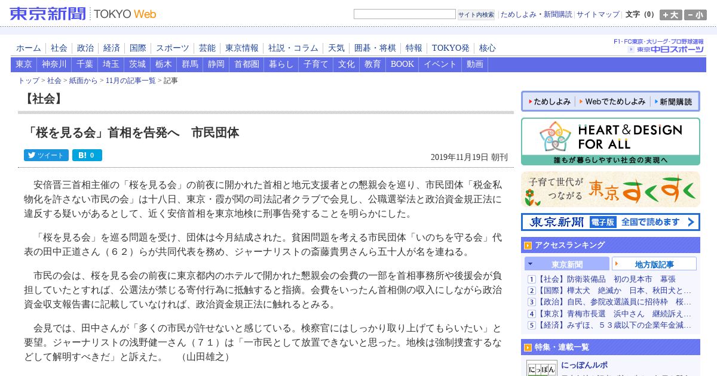717x376 pixels.
Task: Go to 11月の記事一覧 in the breadcrumb
Action: pyautogui.click(x=130, y=81)
